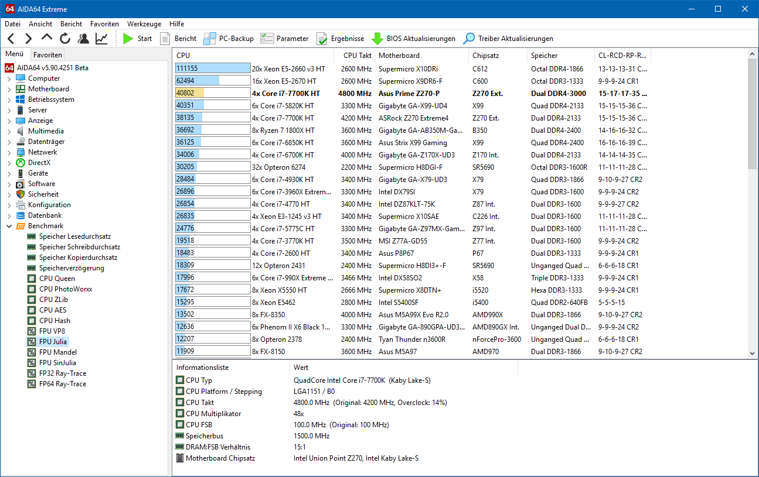
Task: Sort by the CPU Takt column header
Action: click(355, 56)
